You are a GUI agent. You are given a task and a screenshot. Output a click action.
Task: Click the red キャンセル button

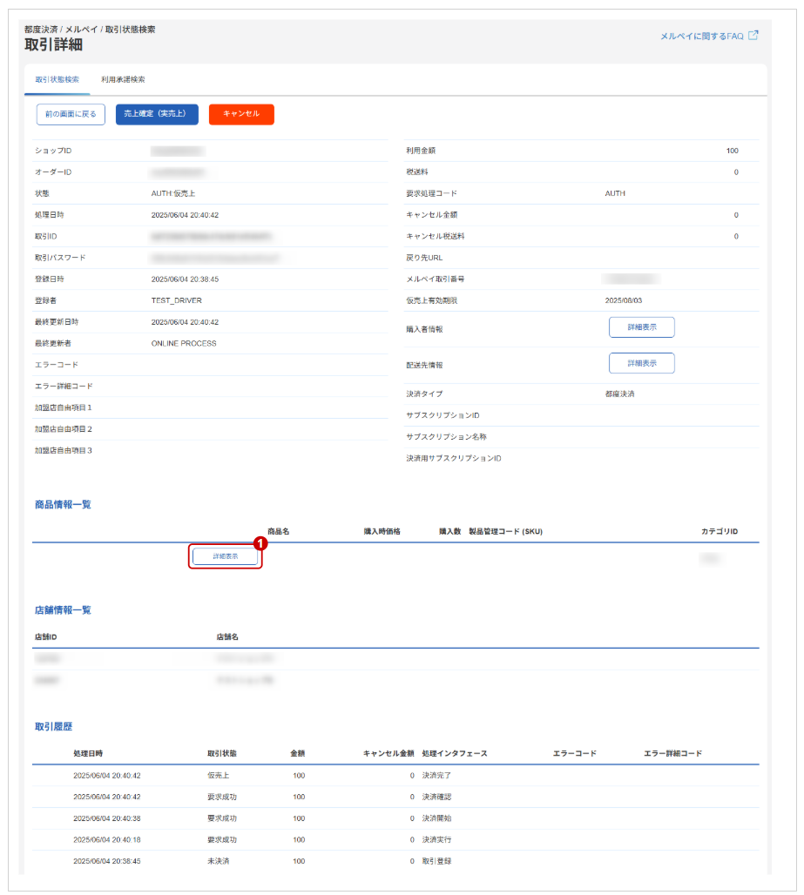click(241, 114)
